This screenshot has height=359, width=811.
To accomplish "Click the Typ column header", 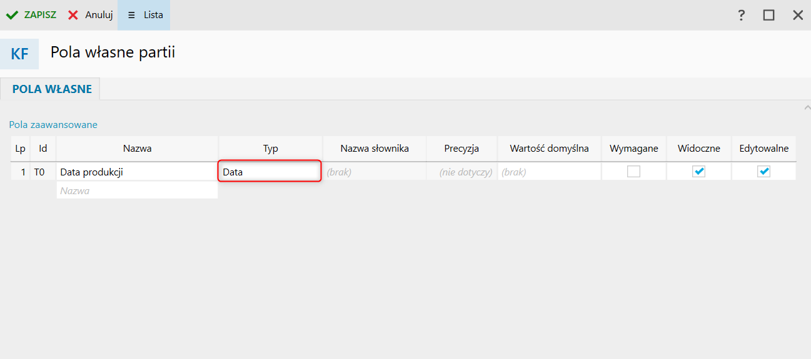I will (x=270, y=149).
